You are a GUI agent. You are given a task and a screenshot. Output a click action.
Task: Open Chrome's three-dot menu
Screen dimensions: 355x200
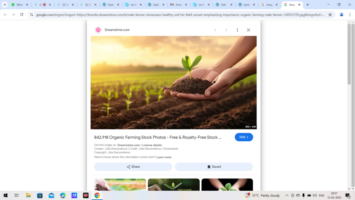point(350,15)
